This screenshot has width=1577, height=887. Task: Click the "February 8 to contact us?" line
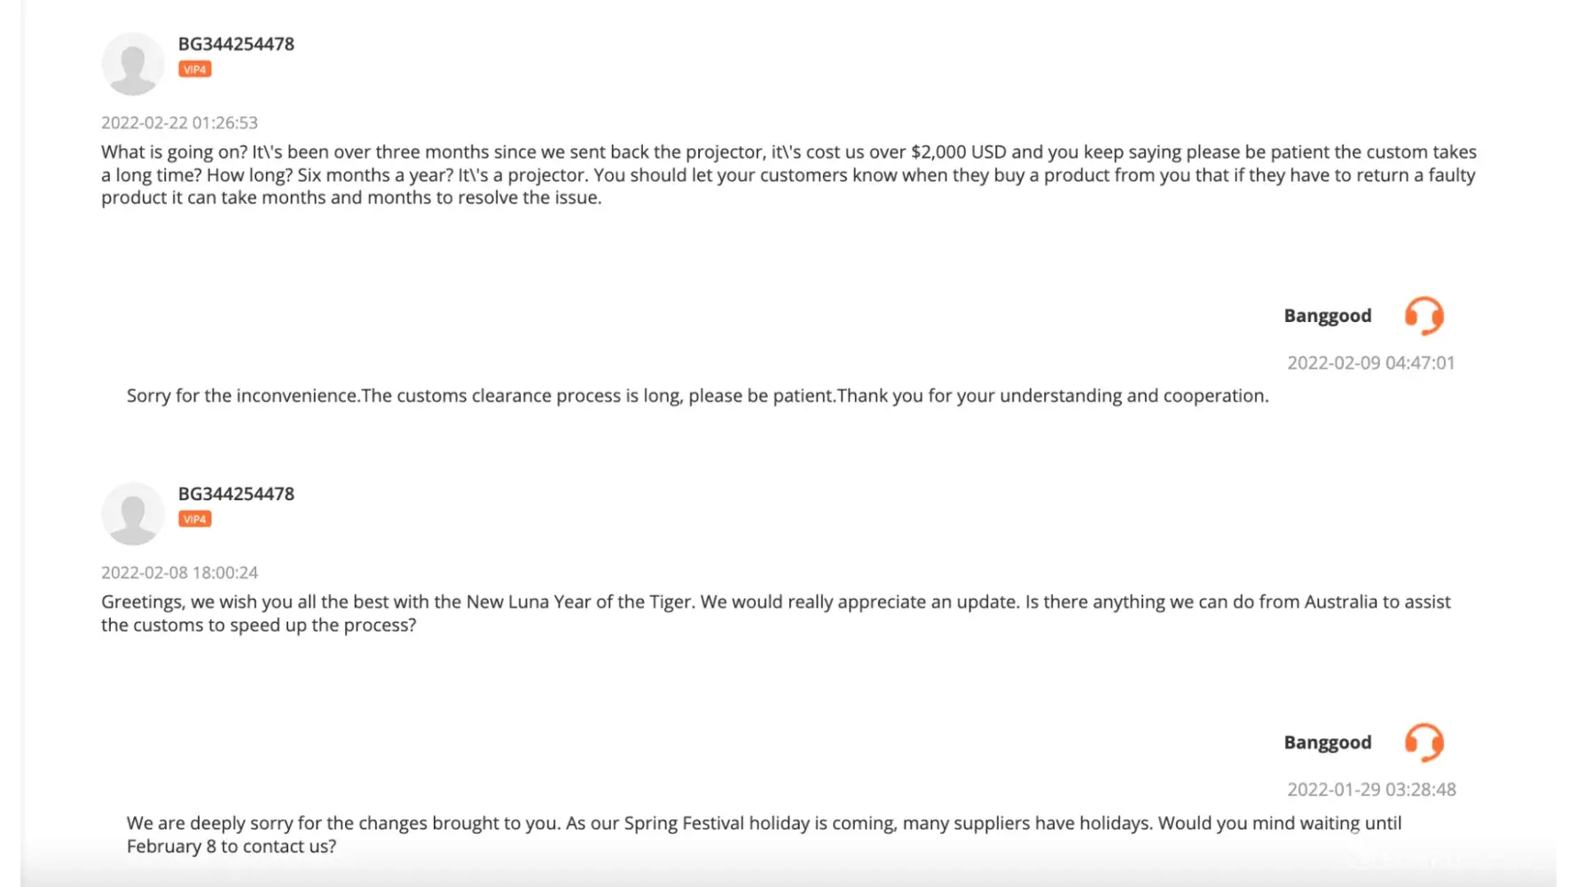tap(231, 846)
